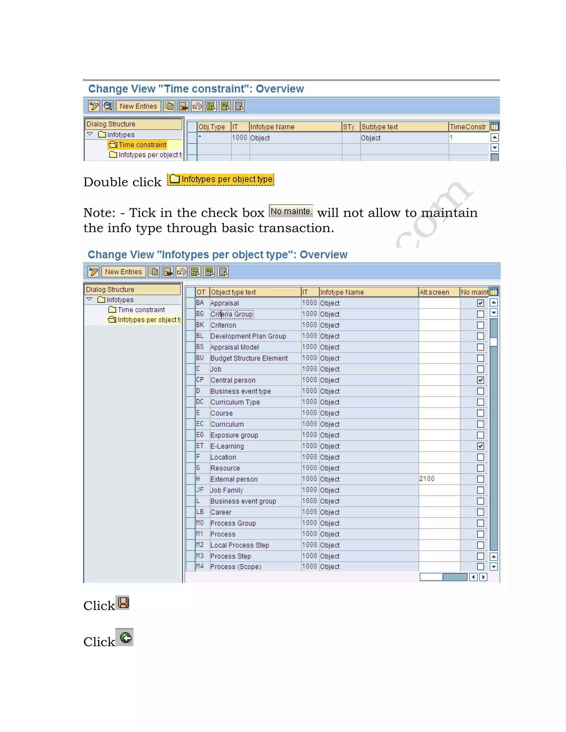
Task: Untick No maint checkbox for BA Appraisal
Action: click(x=481, y=303)
